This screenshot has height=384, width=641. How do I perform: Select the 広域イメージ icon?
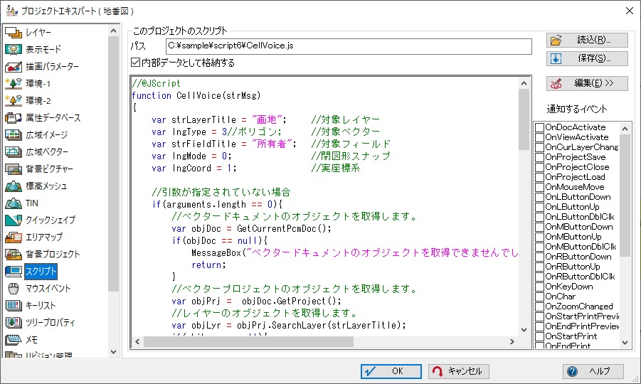coord(13,135)
